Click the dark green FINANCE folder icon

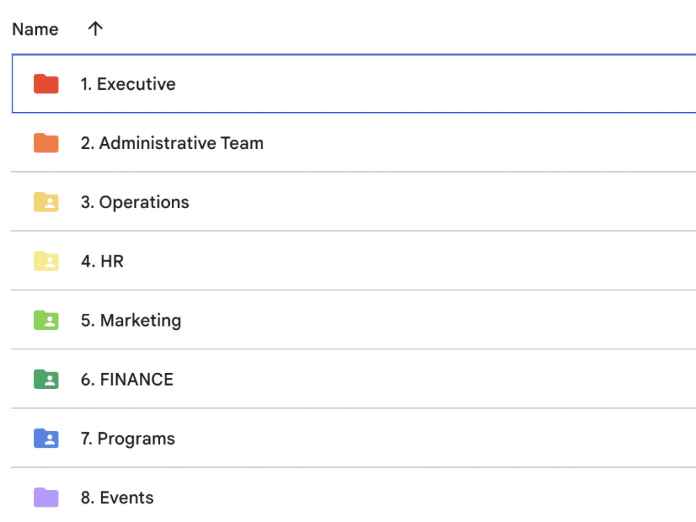click(x=46, y=379)
